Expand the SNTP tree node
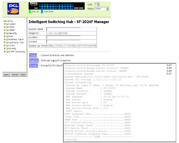The height and width of the screenshot is (143, 179). (x=5, y=27)
